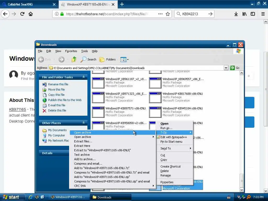The image size is (268, 201).
Task: Expand Send To submenu
Action: click(x=175, y=148)
